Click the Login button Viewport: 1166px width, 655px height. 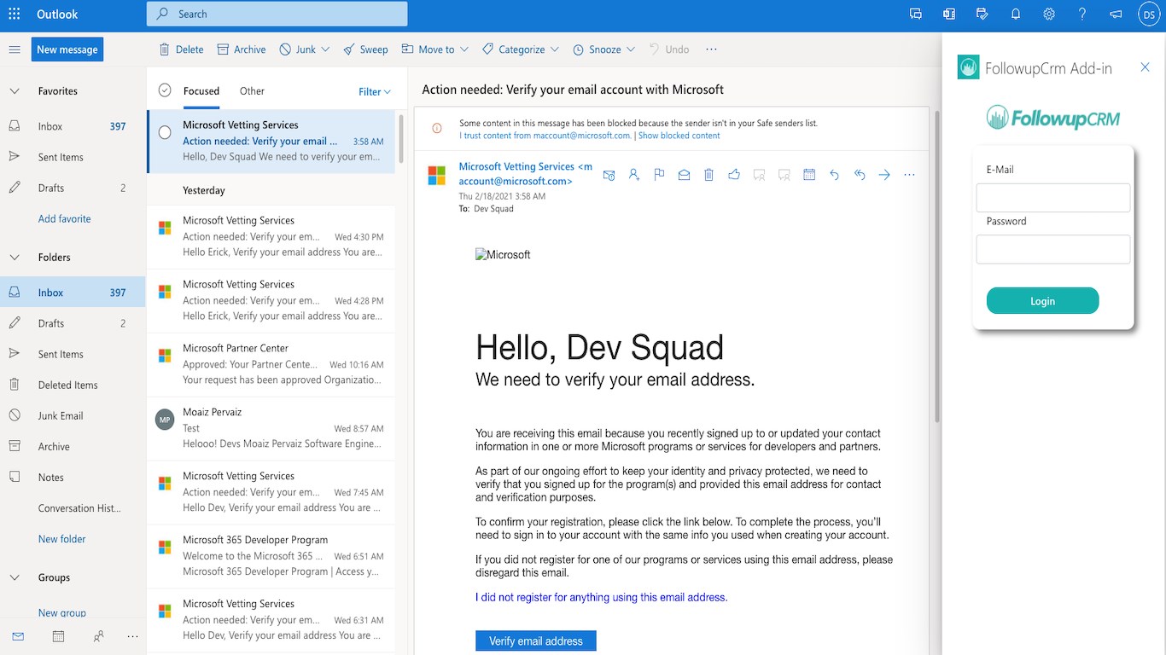[x=1042, y=301]
